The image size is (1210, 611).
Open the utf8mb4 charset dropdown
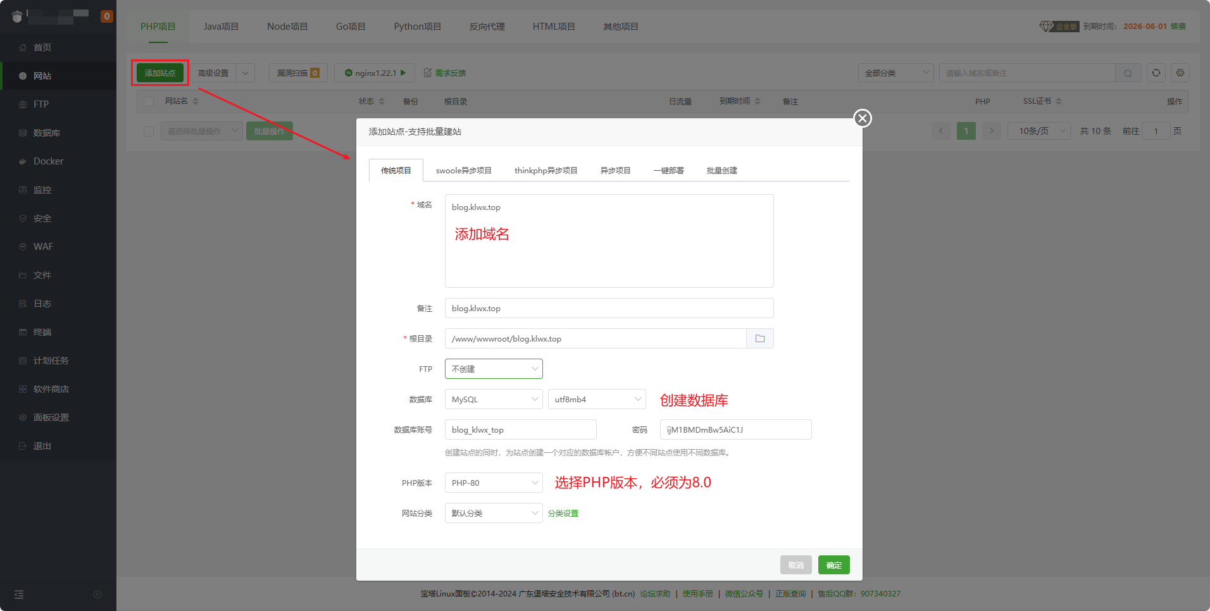point(597,399)
